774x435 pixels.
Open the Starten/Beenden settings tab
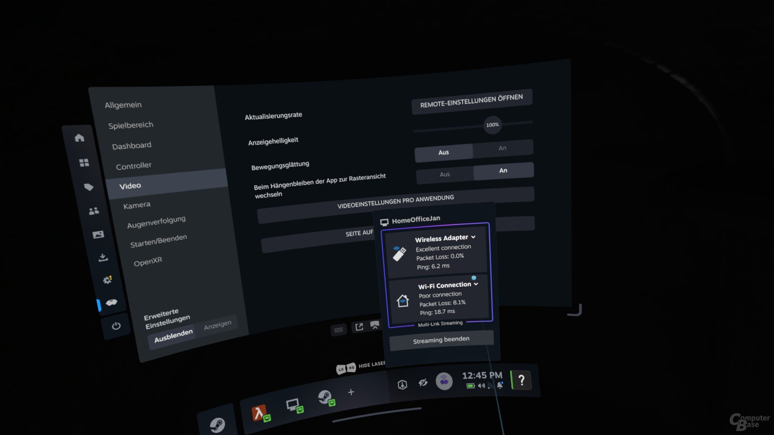pyautogui.click(x=159, y=241)
